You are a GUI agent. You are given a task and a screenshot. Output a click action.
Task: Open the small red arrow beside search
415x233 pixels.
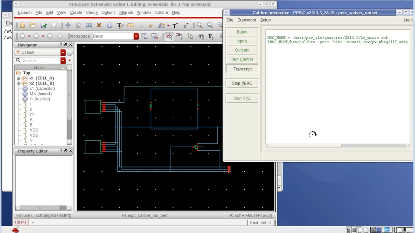tap(70, 60)
